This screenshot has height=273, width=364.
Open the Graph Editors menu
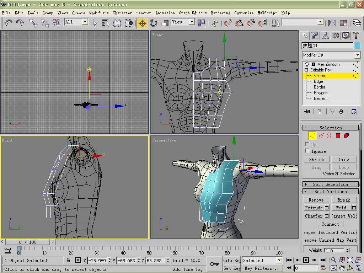coord(193,13)
